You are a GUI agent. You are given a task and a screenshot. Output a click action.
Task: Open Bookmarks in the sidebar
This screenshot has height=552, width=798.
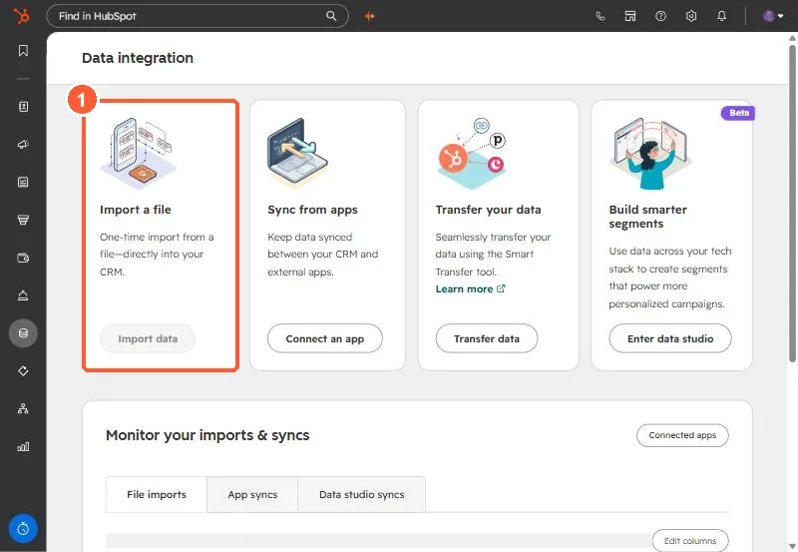23,51
